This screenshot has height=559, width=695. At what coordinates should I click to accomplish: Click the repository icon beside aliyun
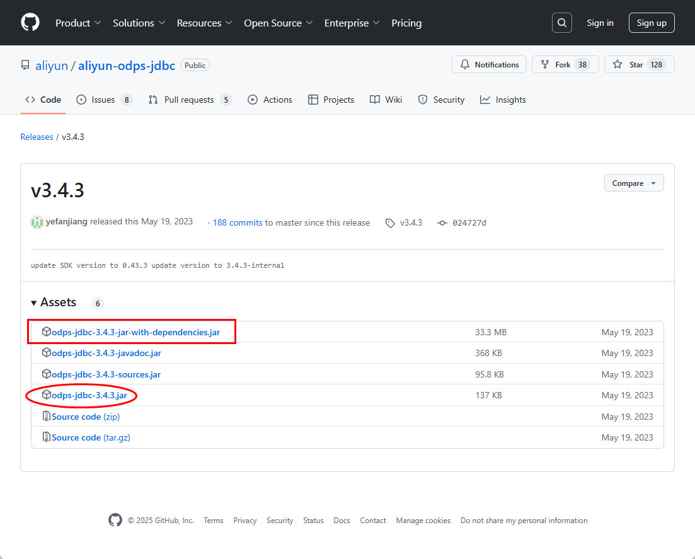(25, 65)
